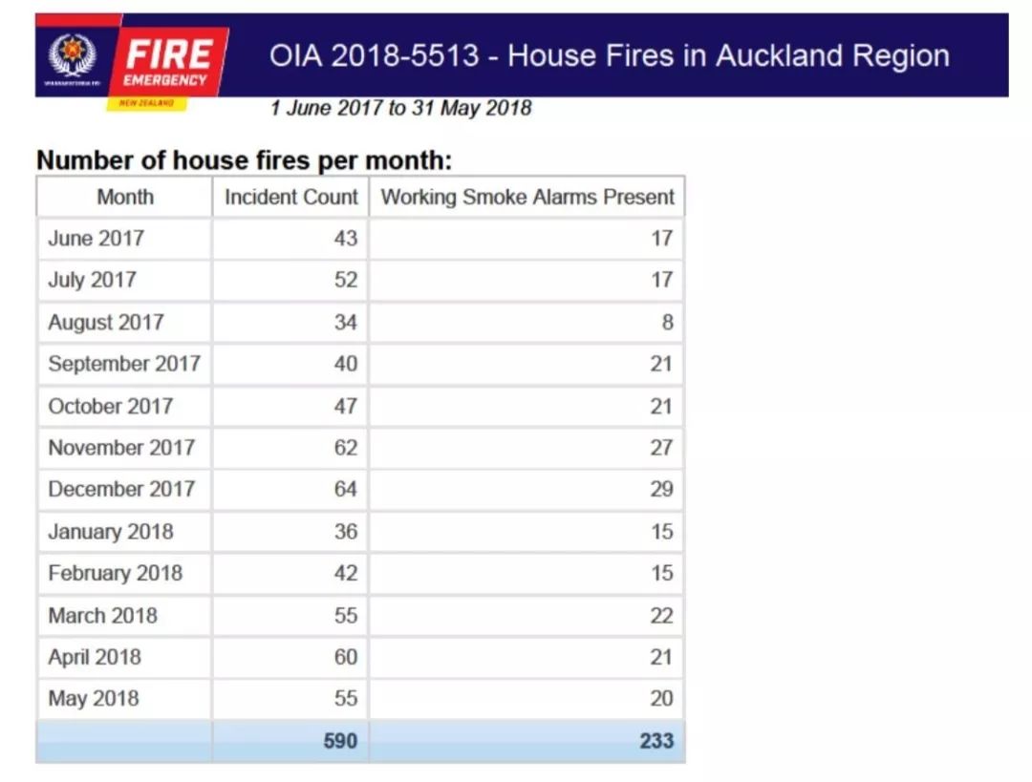Click the date range subtitle text
1032x782 pixels.
pos(400,108)
